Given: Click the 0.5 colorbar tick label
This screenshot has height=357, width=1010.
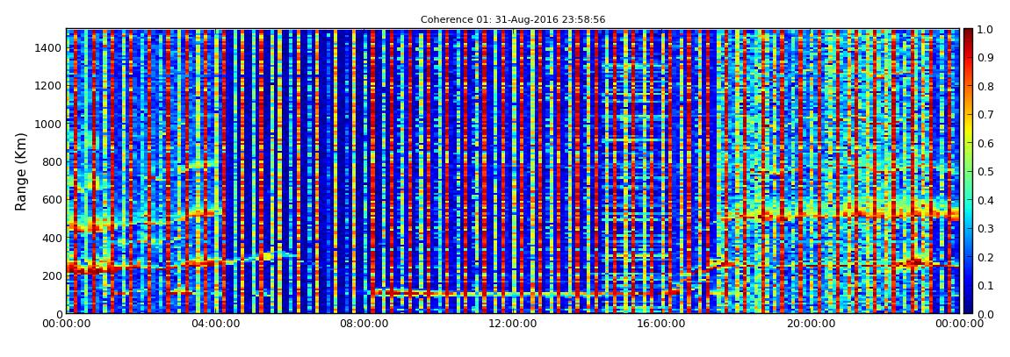Looking at the screenshot, I should coord(985,171).
